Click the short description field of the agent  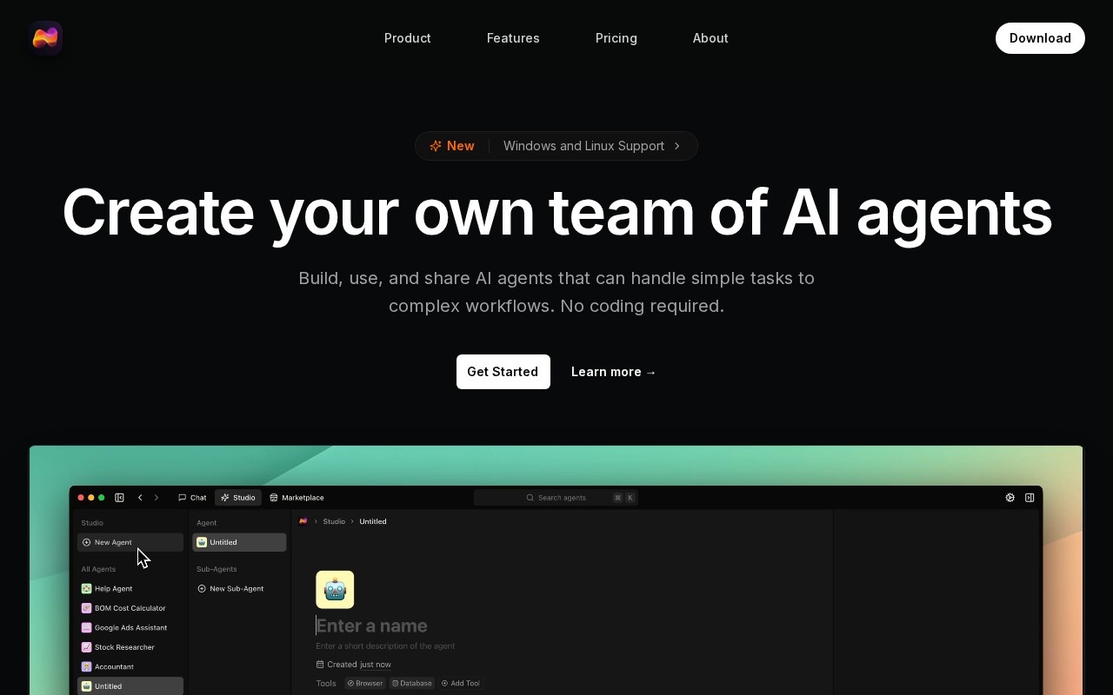pos(385,646)
